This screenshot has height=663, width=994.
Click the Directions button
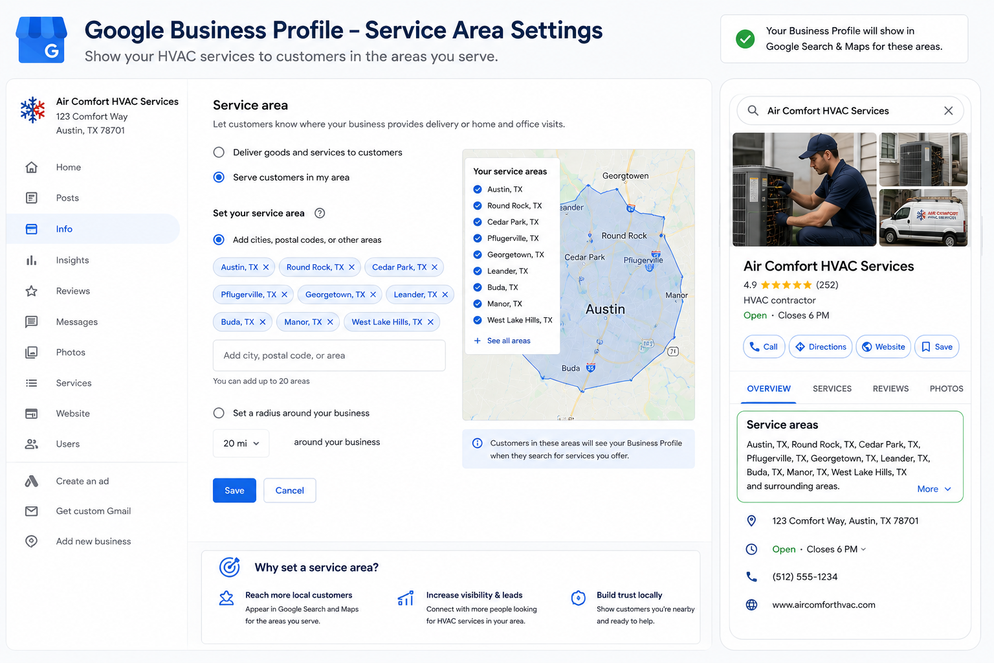click(x=821, y=346)
